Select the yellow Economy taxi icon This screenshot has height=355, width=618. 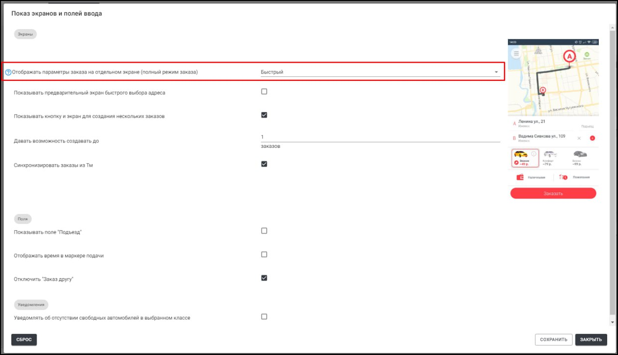point(521,154)
